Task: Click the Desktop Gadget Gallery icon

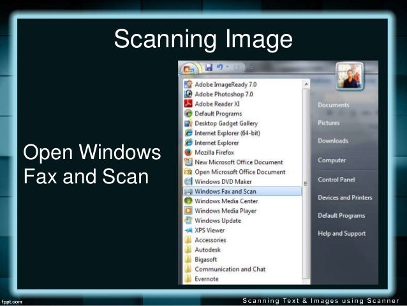Action: (188, 123)
